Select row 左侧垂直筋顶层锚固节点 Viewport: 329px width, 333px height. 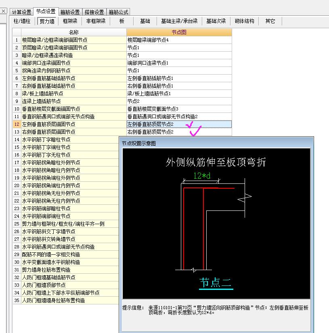(x=73, y=124)
